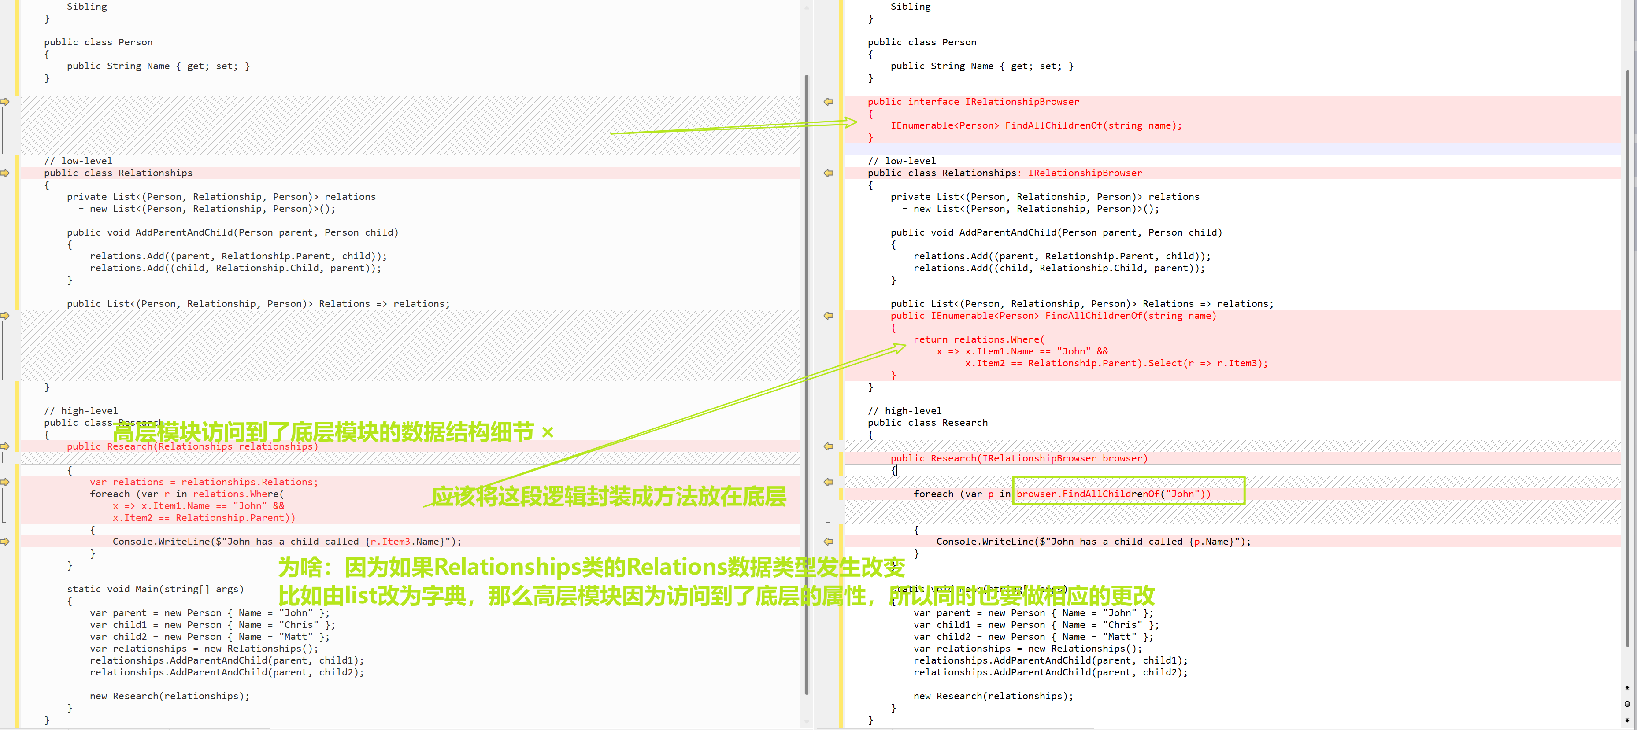The width and height of the screenshot is (1637, 730).
Task: Click right copy arrow at 'Relationships: IRelationshipBrowser' line
Action: pyautogui.click(x=829, y=173)
